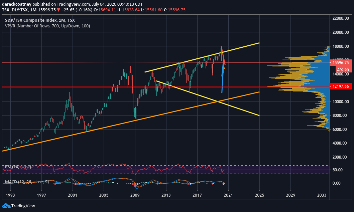Viewport: 354px width, 212px height.
Task: Click the 22000.00 price axis label
Action: (x=341, y=18)
